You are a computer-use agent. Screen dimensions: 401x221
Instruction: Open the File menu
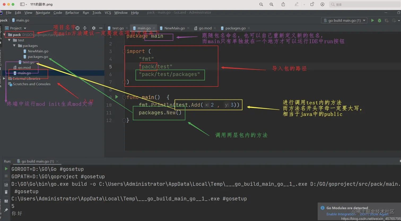coord(8,13)
